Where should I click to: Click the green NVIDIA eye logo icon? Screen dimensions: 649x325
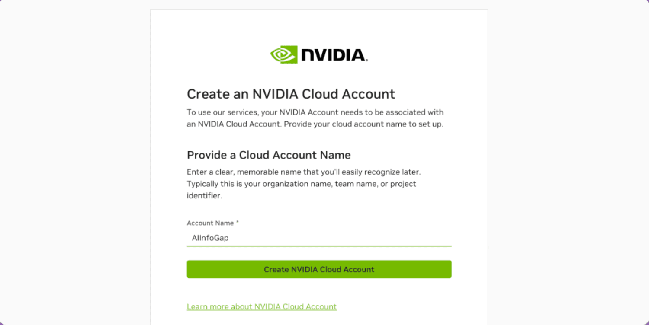click(284, 54)
